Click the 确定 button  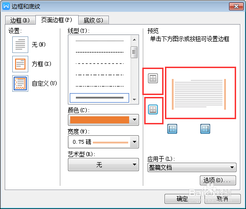pos(182,199)
